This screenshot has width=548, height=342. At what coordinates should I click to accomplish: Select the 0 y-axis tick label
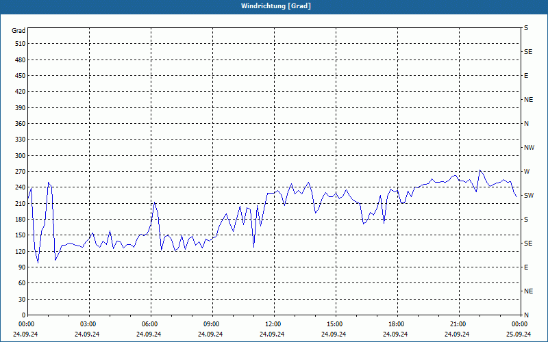(x=23, y=315)
